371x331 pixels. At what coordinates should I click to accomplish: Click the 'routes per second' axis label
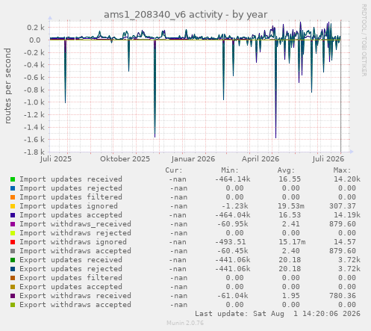pyautogui.click(x=7, y=86)
